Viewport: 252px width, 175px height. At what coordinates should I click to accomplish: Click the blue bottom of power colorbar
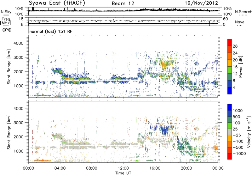click(230, 91)
